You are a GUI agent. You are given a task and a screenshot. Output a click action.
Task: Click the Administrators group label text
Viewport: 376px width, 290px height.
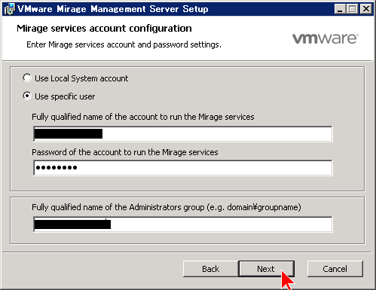pyautogui.click(x=167, y=207)
